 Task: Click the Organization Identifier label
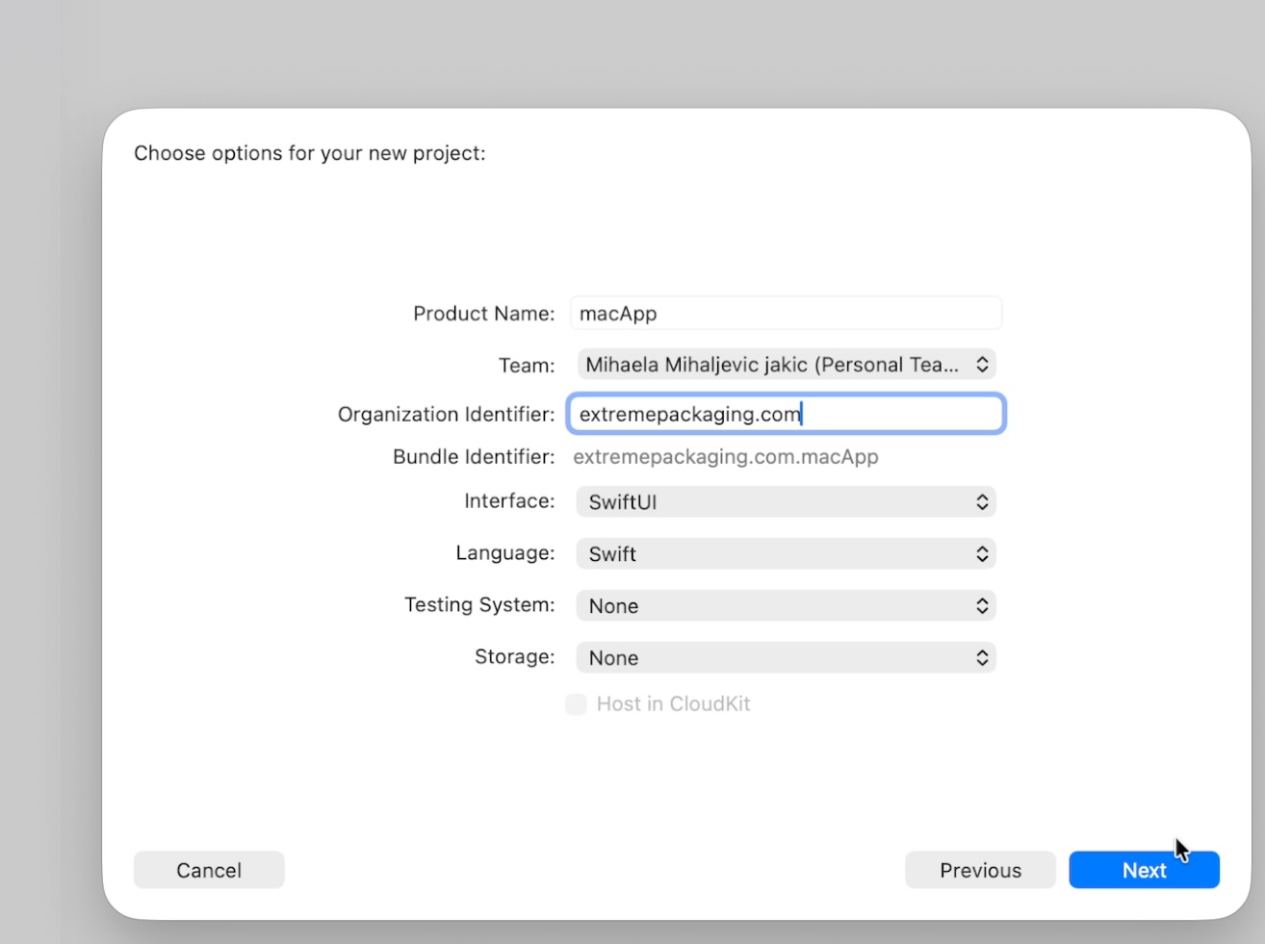click(x=446, y=415)
